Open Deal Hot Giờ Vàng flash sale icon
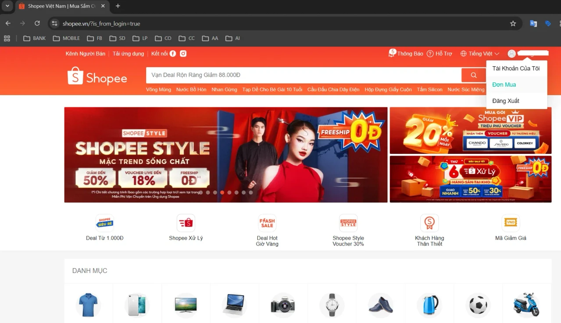The height and width of the screenshot is (323, 561). point(267,223)
